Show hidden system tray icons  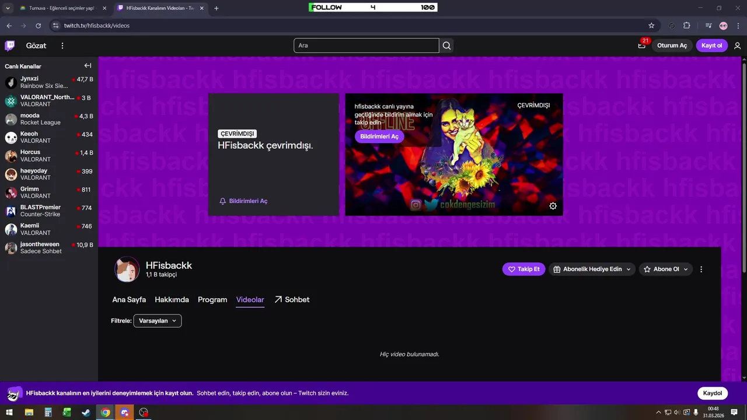[659, 412]
